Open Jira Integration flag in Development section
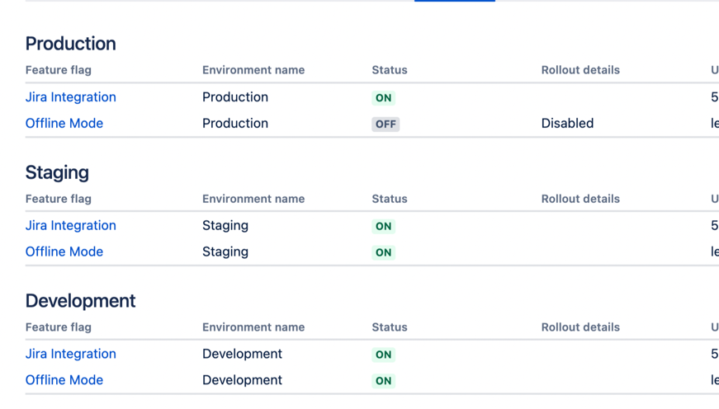The image size is (719, 409). [71, 355]
